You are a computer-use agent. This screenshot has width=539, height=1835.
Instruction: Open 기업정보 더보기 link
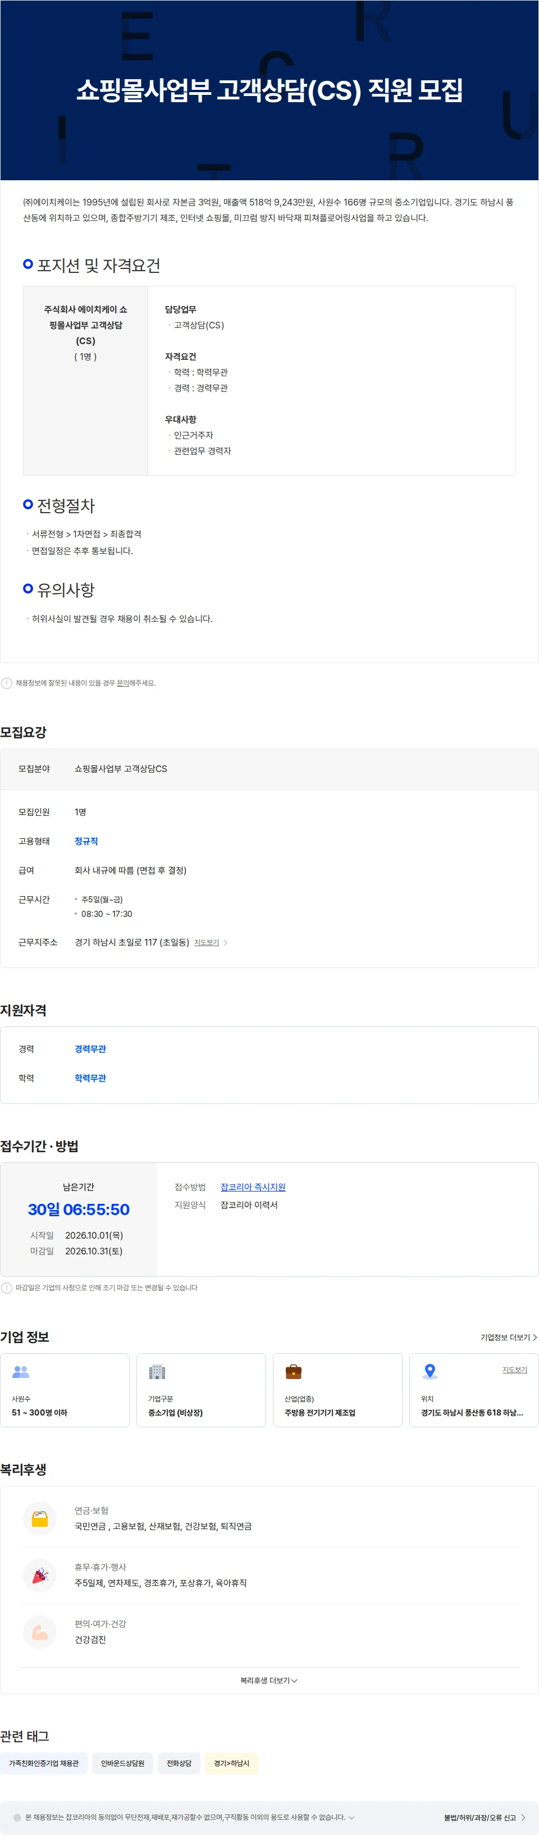(505, 1337)
